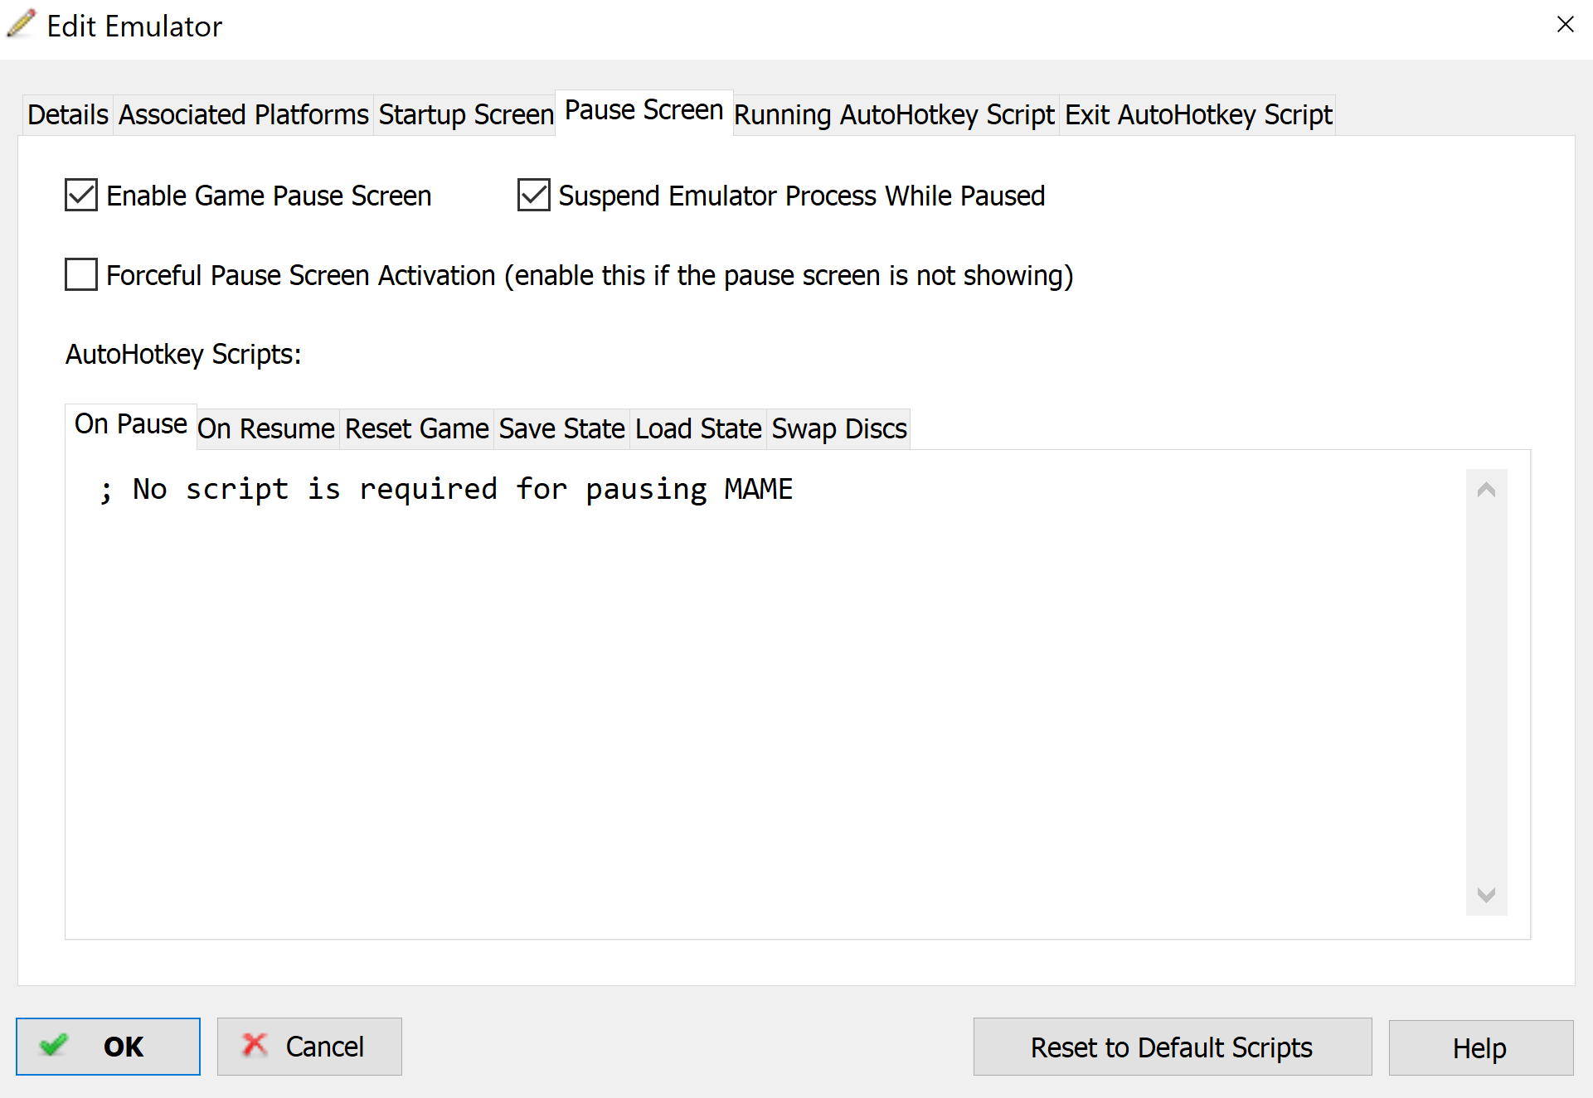Uncheck Enable Game Pause Screen
1593x1098 pixels.
[81, 196]
